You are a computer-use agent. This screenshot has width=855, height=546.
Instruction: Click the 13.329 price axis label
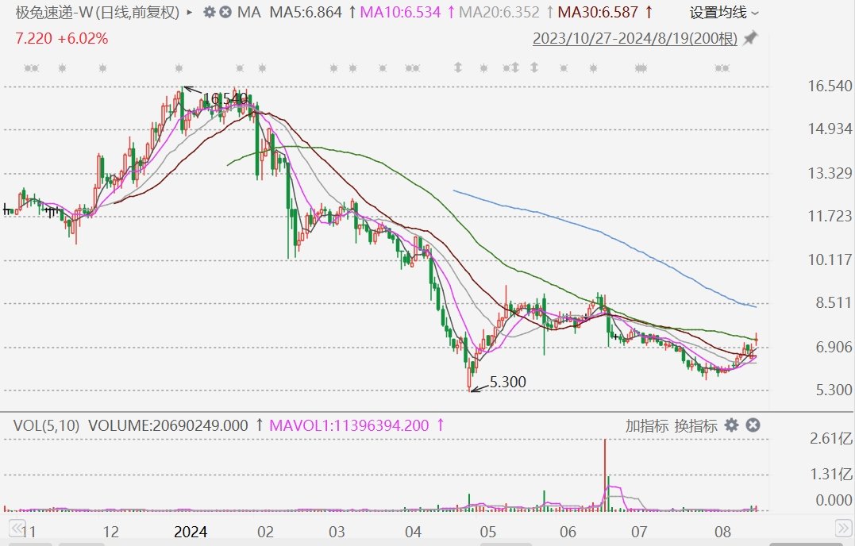coord(830,173)
